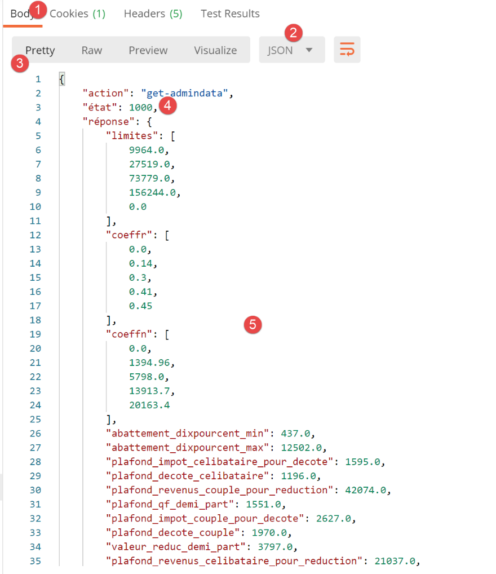The image size is (496, 574).
Task: Select the Raw view mode
Action: pos(91,50)
